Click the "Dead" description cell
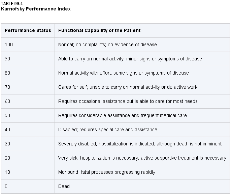231x195 pixels. 64,186
